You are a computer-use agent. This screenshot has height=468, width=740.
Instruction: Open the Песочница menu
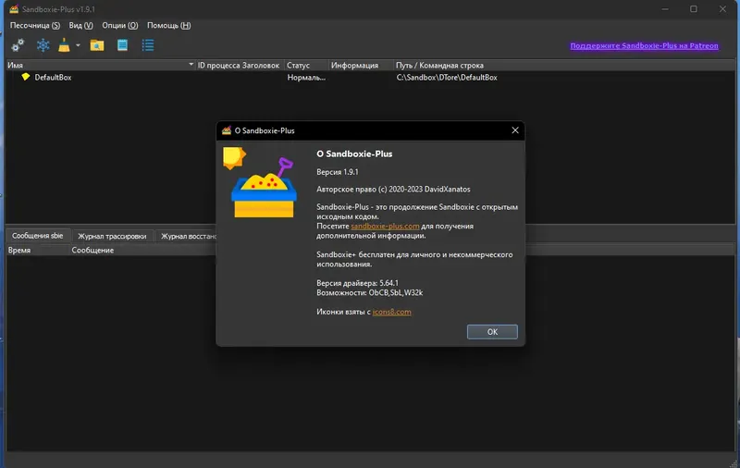pos(35,26)
